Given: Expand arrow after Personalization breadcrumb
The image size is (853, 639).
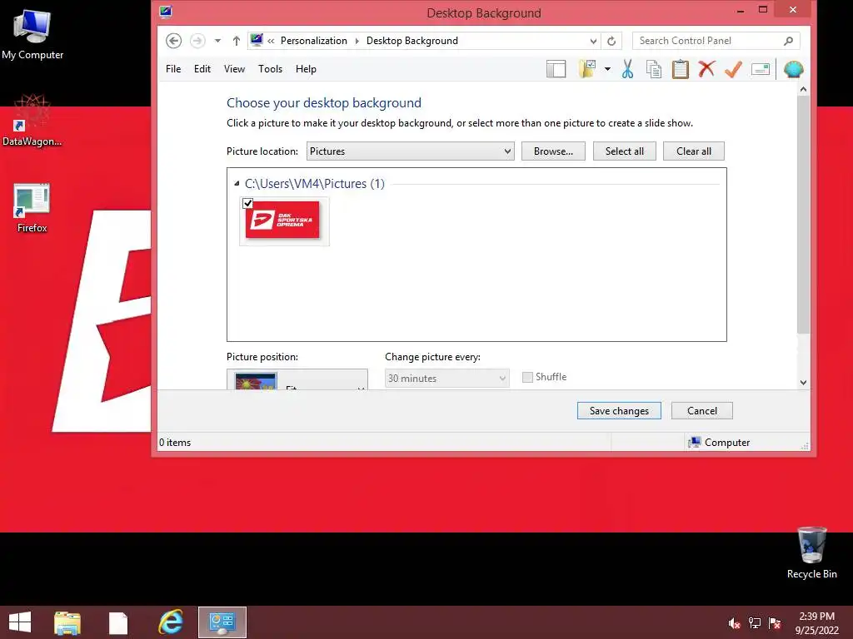Looking at the screenshot, I should 357,41.
